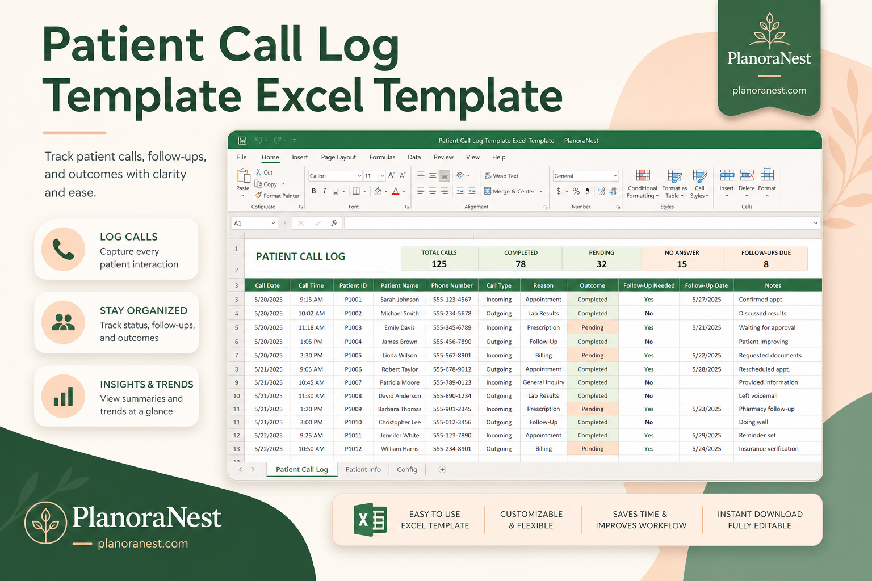Click the new sheet plus icon

(x=442, y=469)
